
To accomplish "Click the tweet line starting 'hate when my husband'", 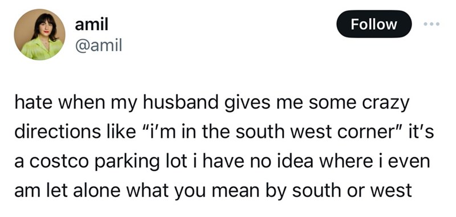I will pyautogui.click(x=211, y=104).
